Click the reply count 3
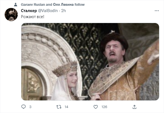Image resolution: width=164 pixels, height=113 pixels. point(30,107)
